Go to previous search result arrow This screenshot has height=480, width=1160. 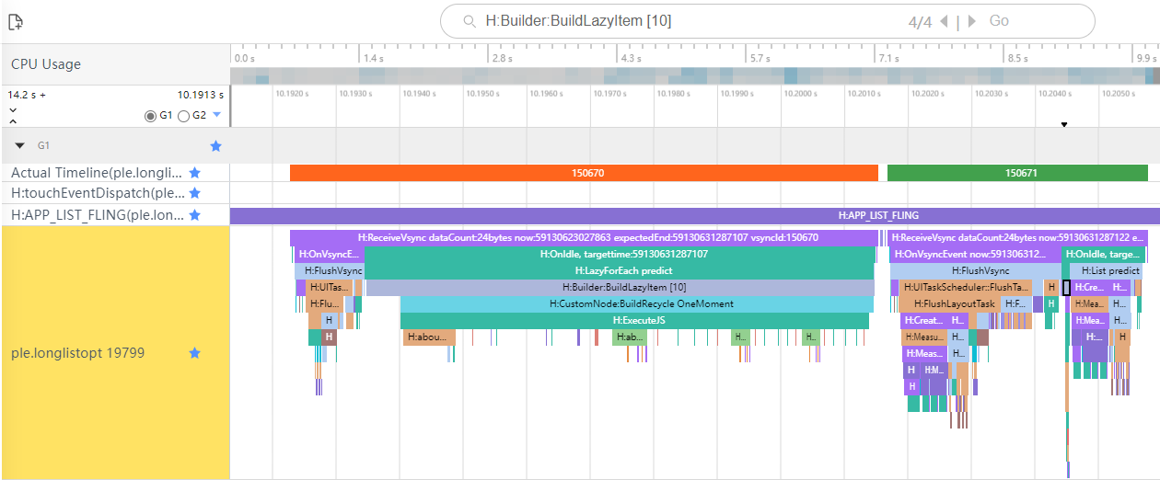point(946,21)
